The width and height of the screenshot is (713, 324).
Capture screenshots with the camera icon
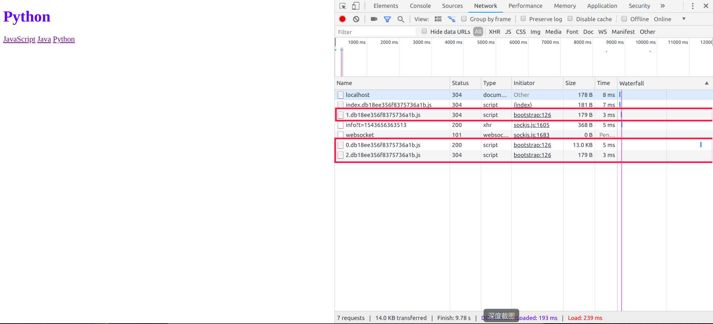click(374, 19)
